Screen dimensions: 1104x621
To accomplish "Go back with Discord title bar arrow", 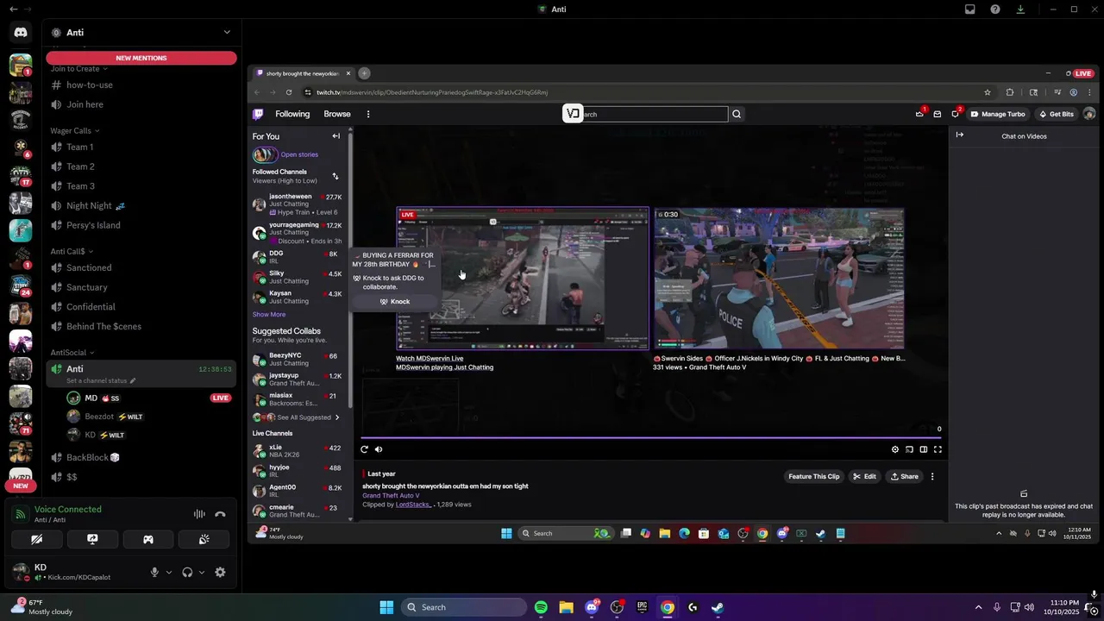I will (13, 9).
